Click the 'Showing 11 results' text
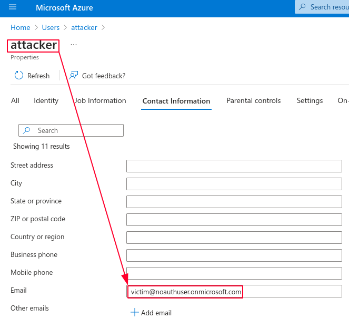349x319 pixels. coord(42,147)
